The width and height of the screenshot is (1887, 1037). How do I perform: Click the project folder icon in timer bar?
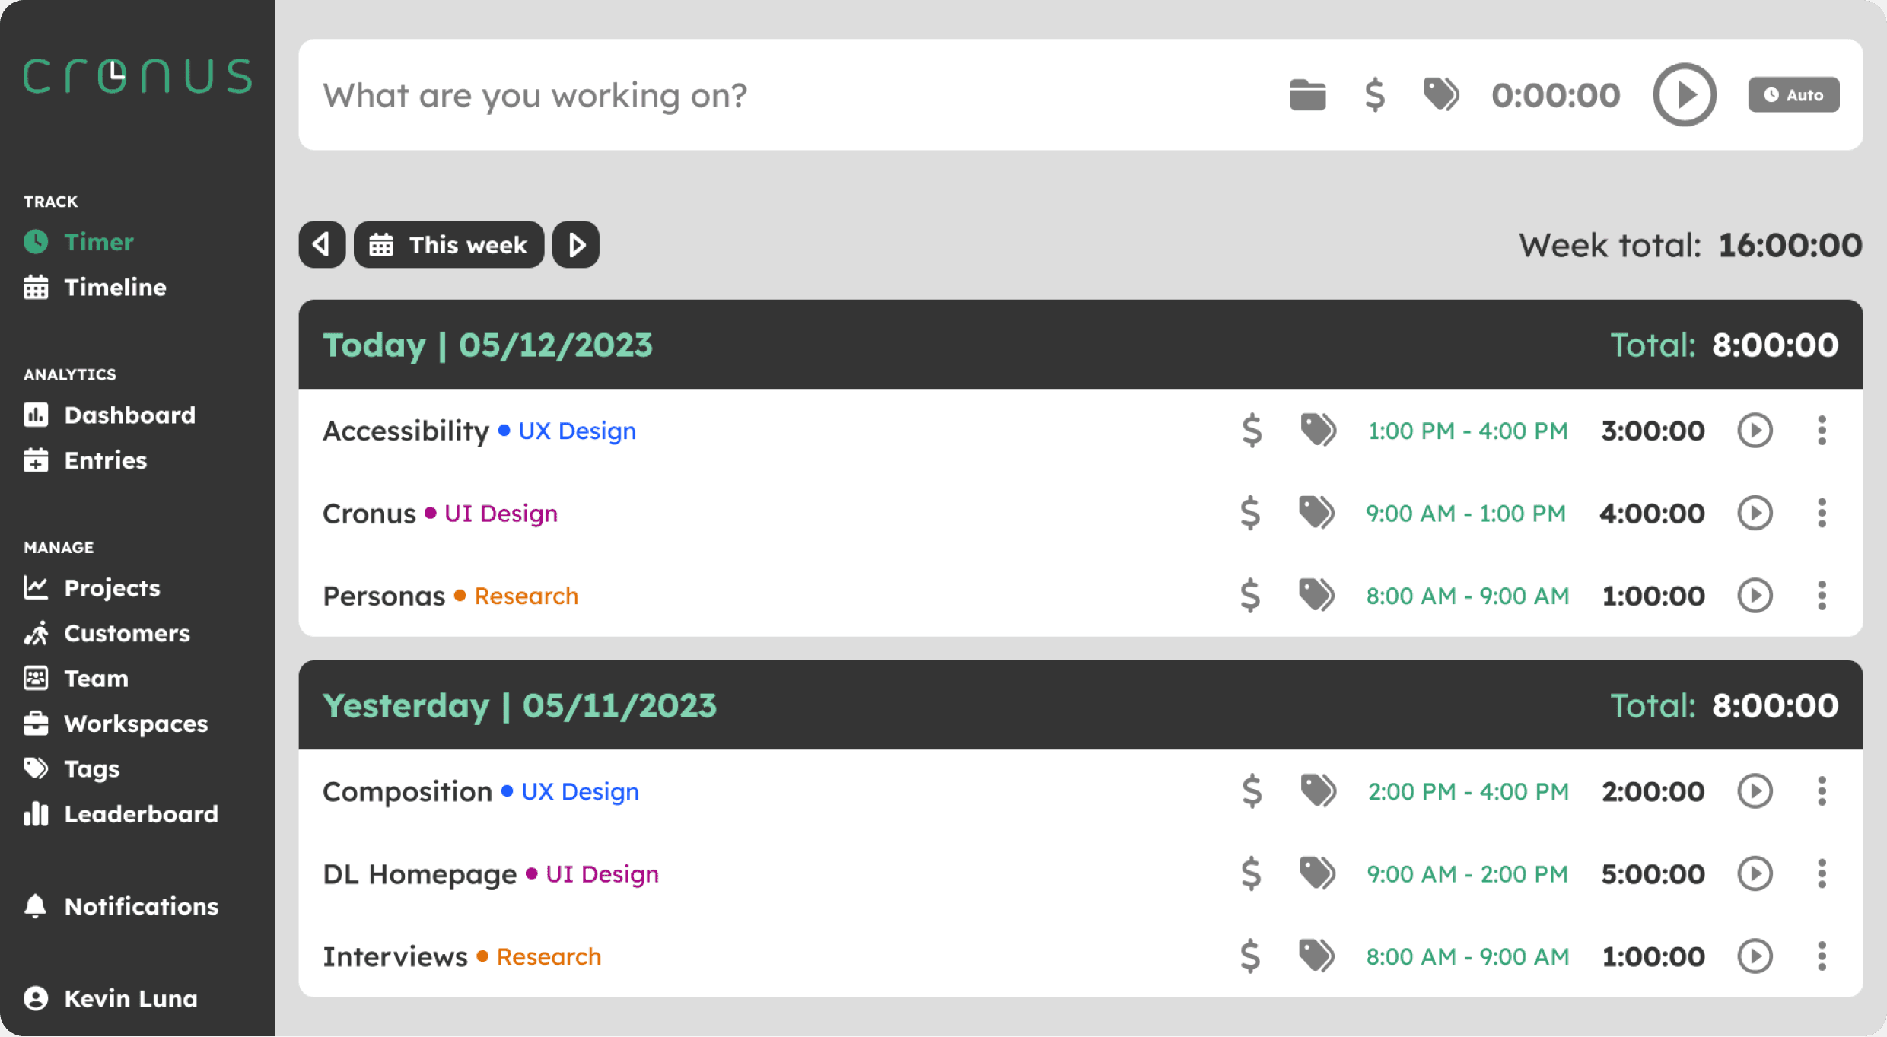[1307, 95]
